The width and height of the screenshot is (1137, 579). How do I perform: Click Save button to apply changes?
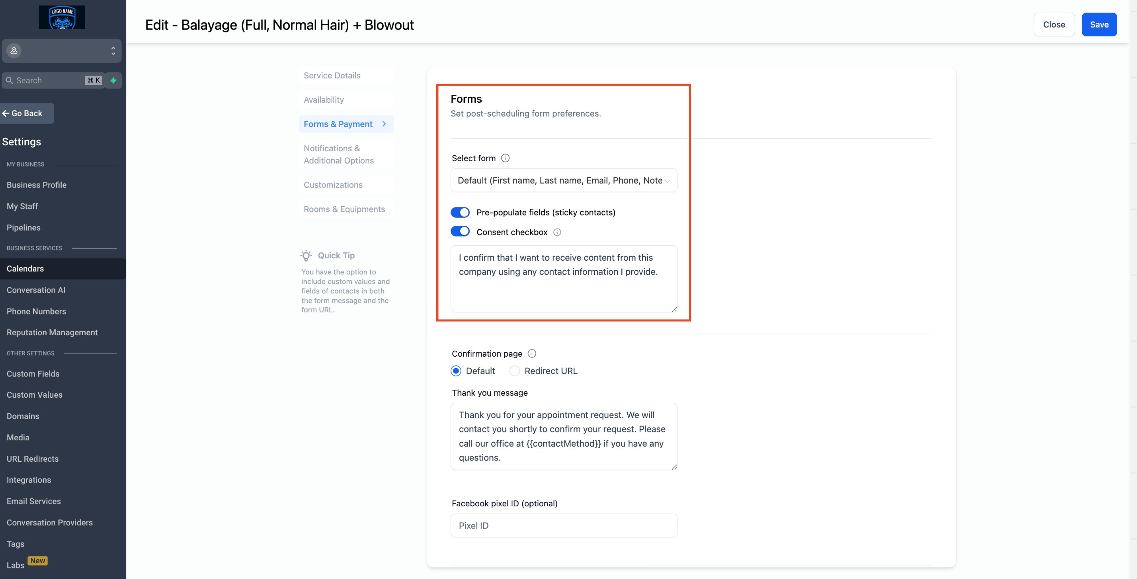(x=1100, y=24)
